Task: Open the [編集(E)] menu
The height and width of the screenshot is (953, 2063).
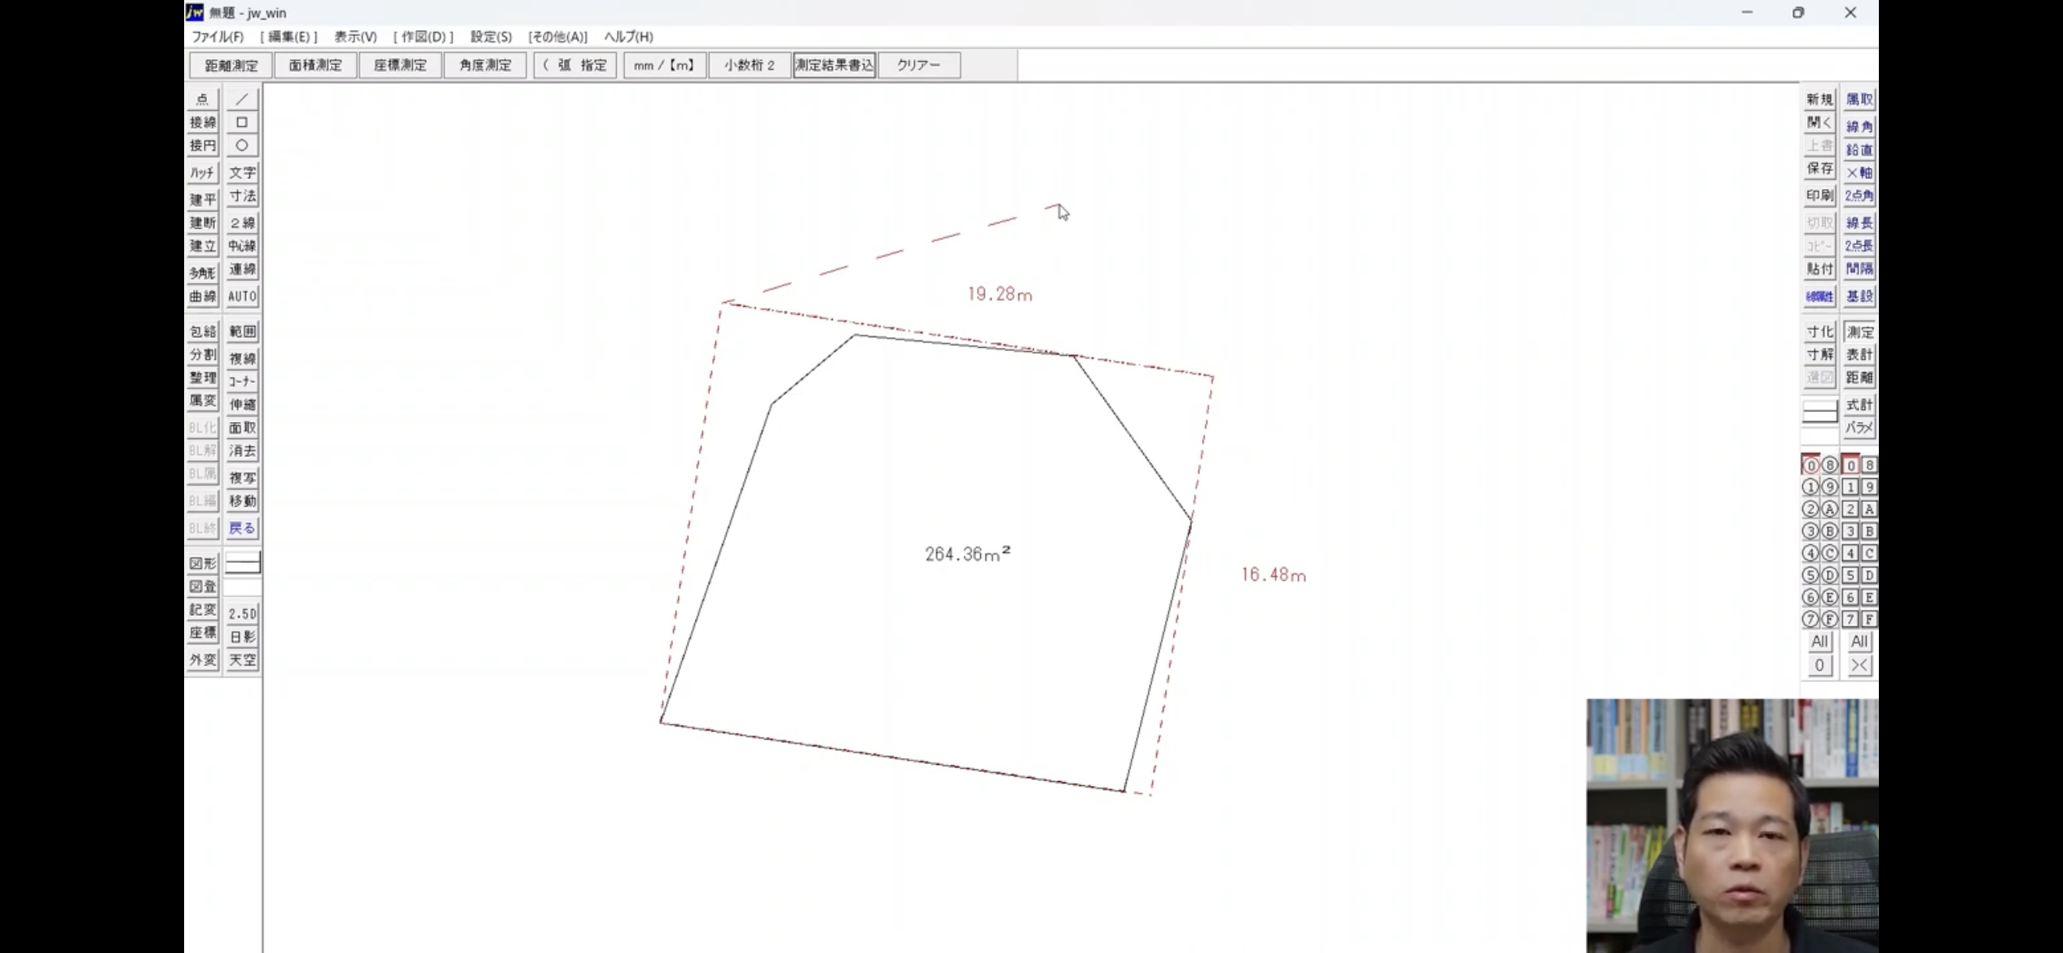Action: click(x=288, y=37)
